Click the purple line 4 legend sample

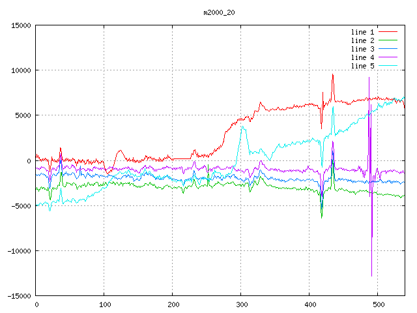388,57
